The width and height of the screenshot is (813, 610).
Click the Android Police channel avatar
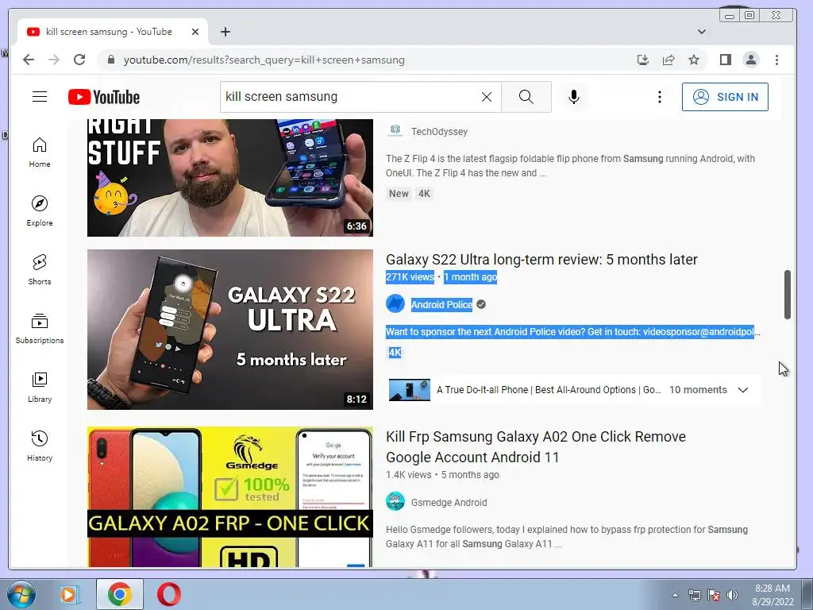[395, 303]
